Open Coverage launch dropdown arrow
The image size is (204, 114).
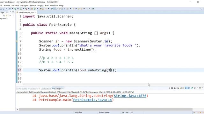(23, 9)
